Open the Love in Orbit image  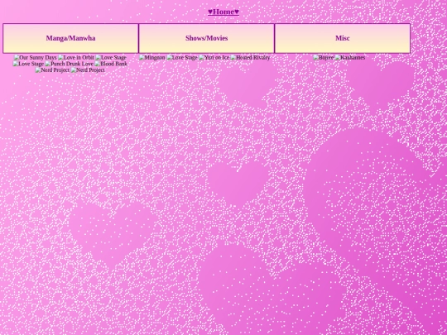coord(76,58)
